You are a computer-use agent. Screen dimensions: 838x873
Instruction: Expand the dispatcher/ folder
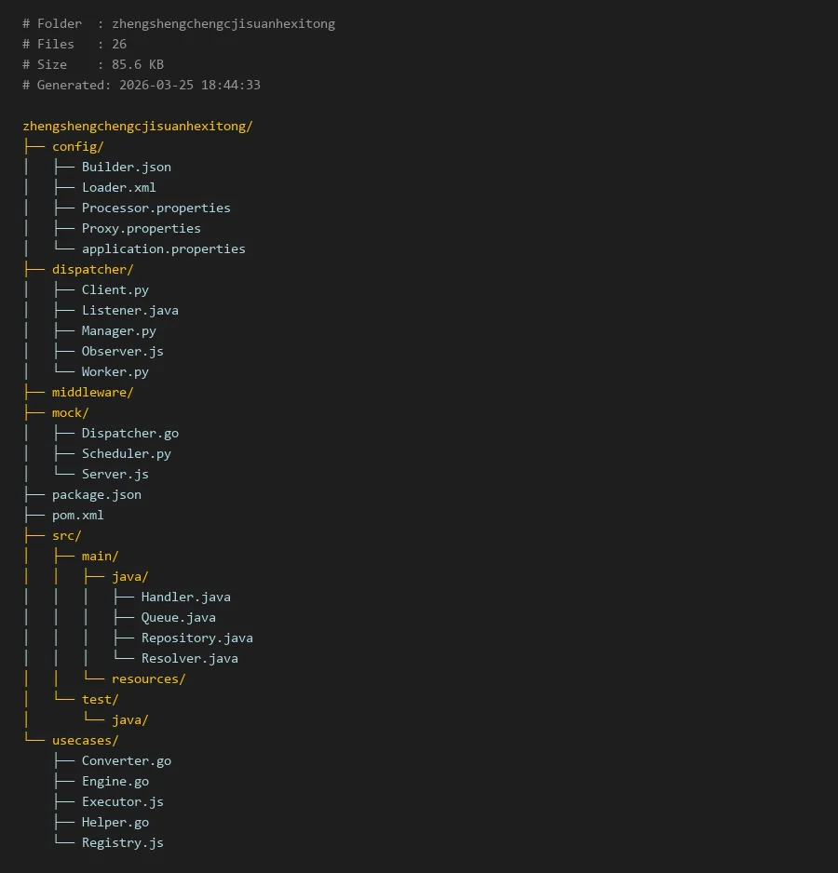[x=92, y=269]
